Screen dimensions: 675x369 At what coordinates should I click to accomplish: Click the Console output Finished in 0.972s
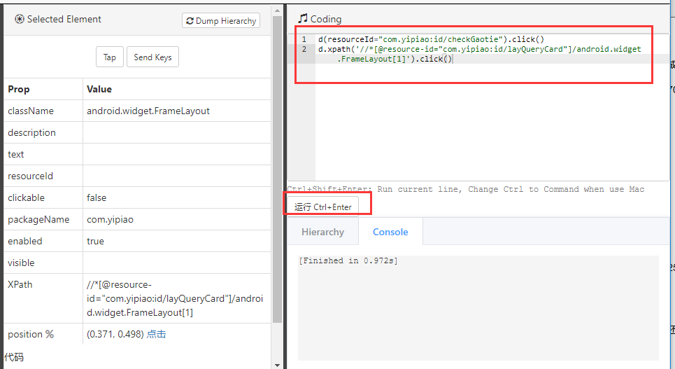(348, 260)
